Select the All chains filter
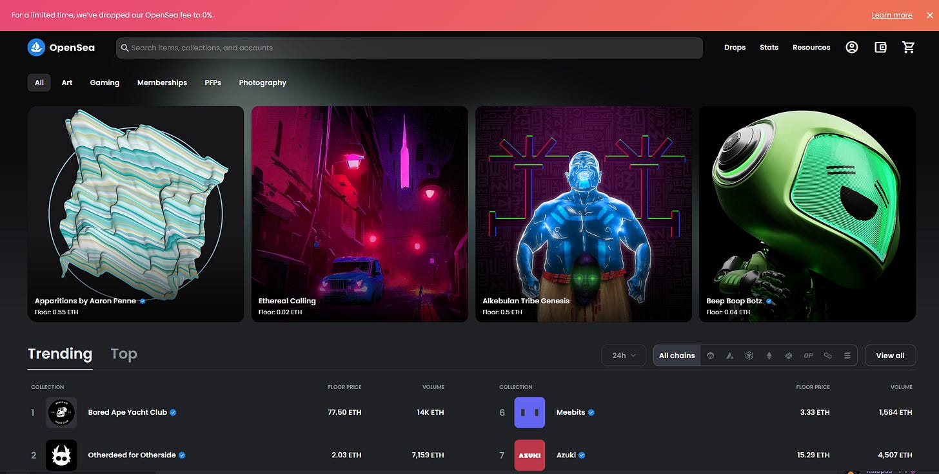The height and width of the screenshot is (474, 939). (x=677, y=355)
